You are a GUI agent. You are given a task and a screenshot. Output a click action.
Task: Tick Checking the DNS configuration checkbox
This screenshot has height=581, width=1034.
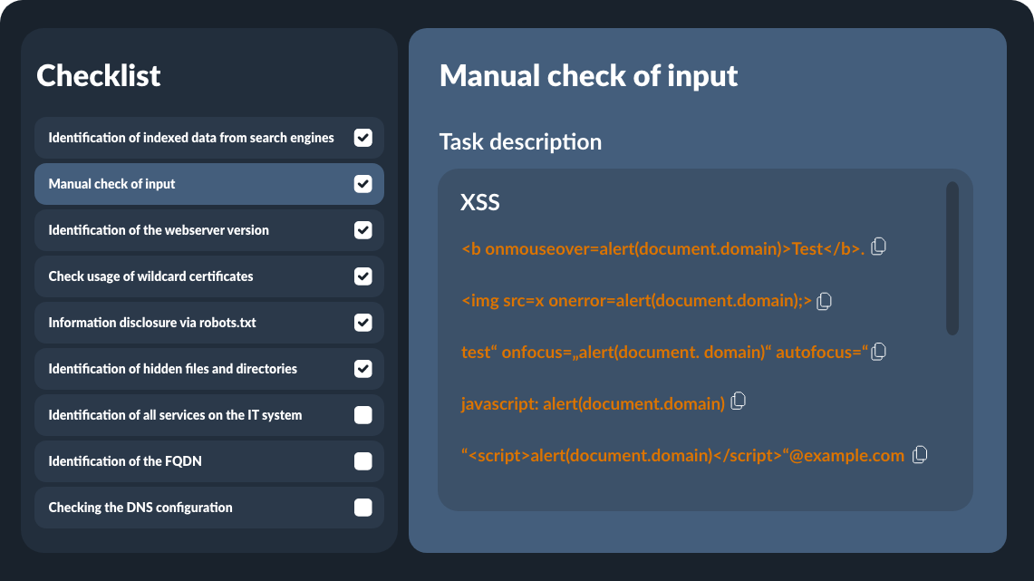(362, 508)
